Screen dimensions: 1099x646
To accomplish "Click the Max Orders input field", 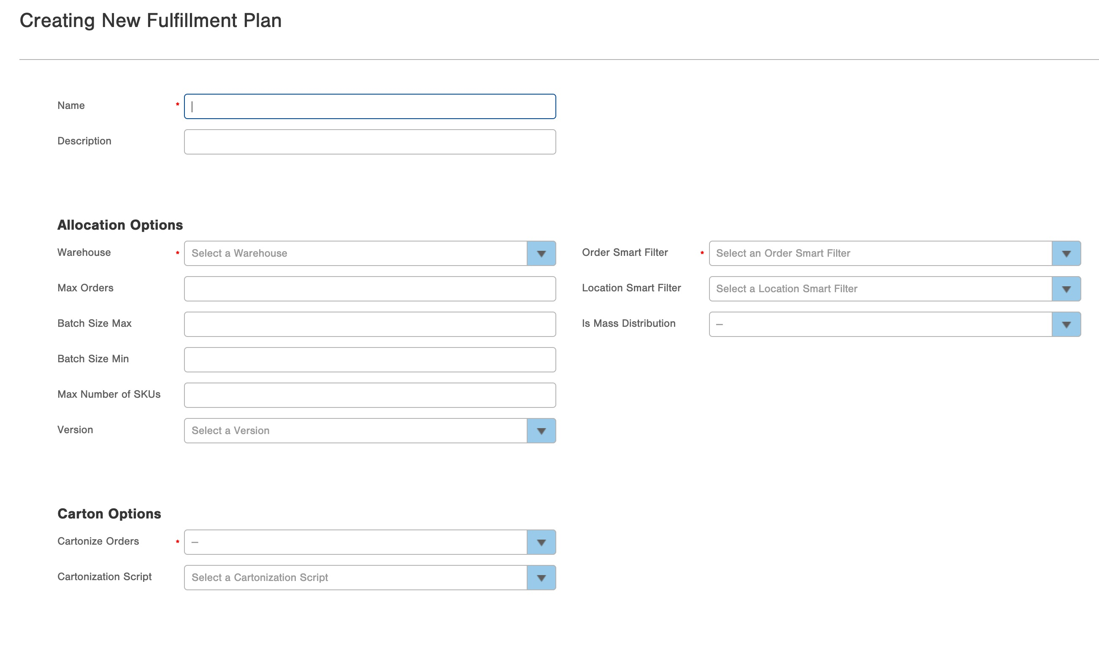I will (369, 289).
